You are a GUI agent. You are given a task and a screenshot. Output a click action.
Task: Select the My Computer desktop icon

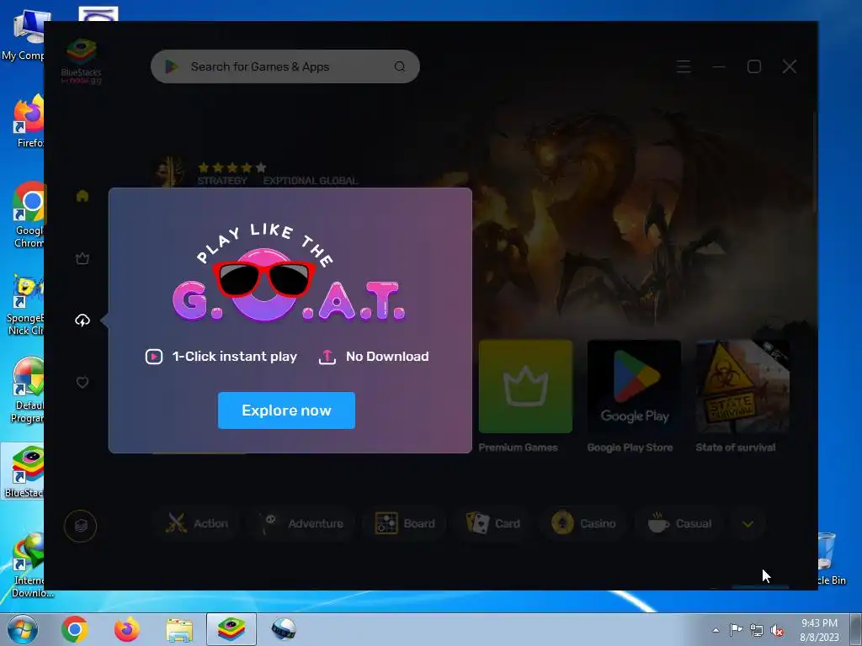pos(24,35)
